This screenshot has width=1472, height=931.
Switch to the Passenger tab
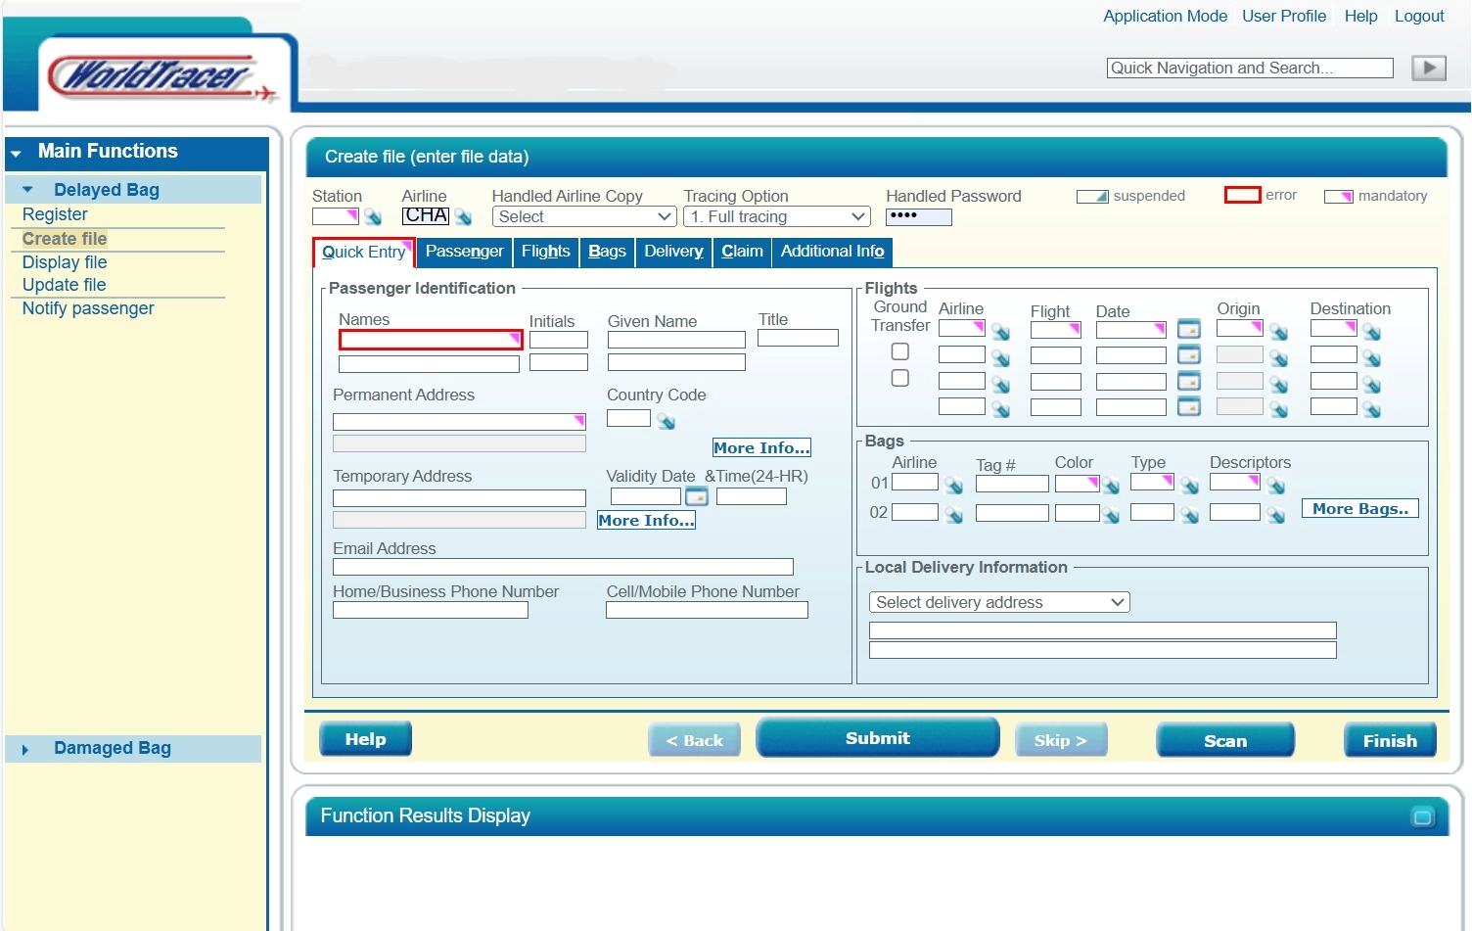coord(464,252)
